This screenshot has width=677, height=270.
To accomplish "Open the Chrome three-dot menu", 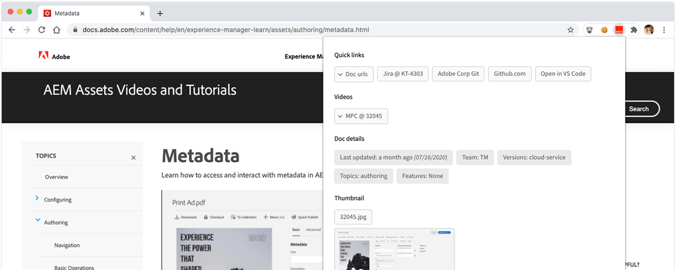I will click(x=664, y=30).
